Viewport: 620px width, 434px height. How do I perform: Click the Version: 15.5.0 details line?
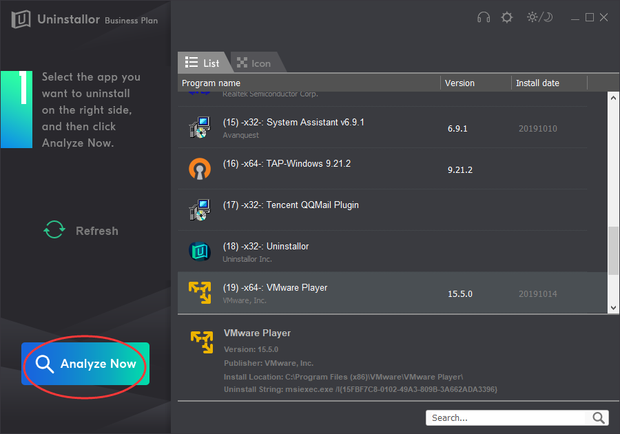(x=251, y=349)
